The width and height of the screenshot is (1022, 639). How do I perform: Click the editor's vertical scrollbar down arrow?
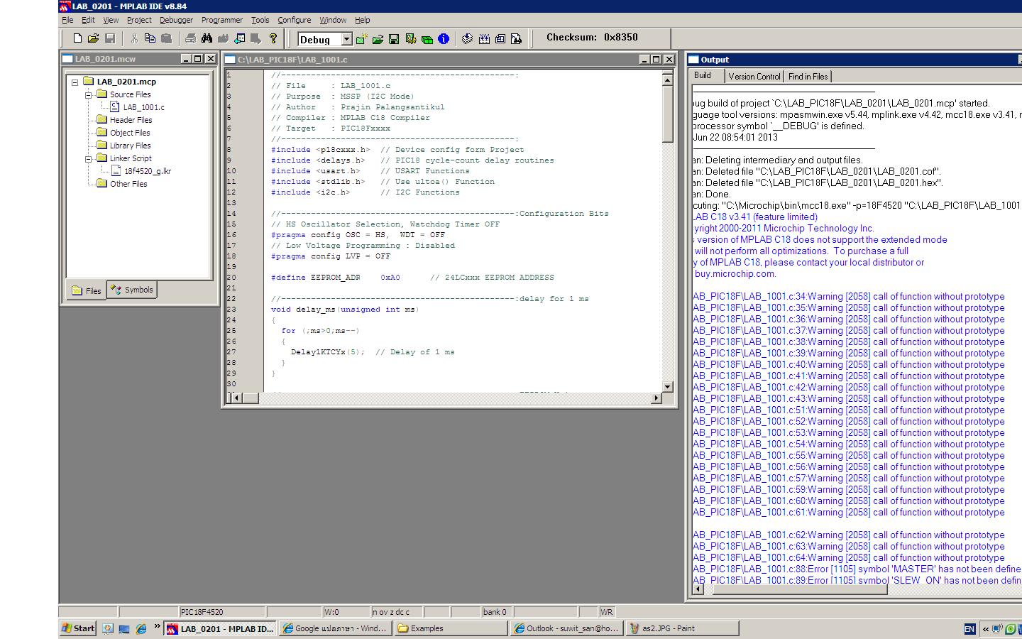click(x=667, y=387)
